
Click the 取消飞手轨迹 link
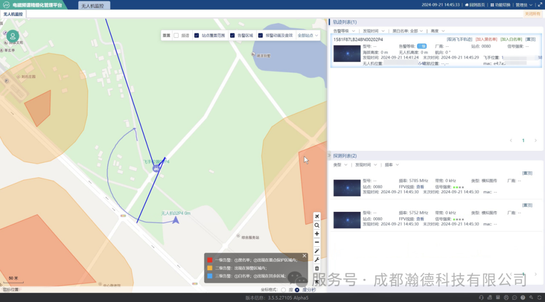coord(460,39)
